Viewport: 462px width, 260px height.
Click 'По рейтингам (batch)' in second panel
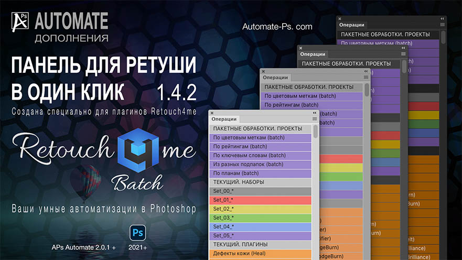pos(311,105)
